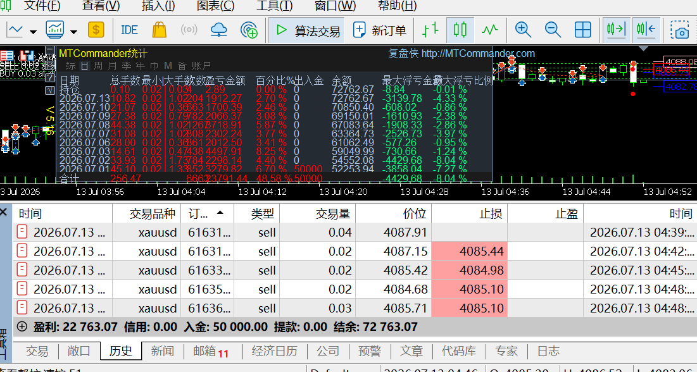Sort by the 订单 column arrow header
This screenshot has height=372, width=697.
click(207, 213)
